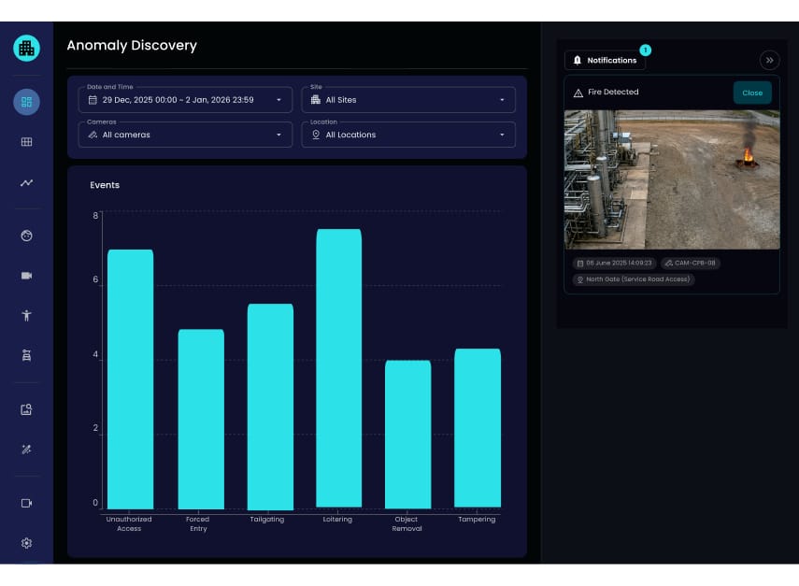Click the Anomaly Discovery heading

(x=132, y=46)
